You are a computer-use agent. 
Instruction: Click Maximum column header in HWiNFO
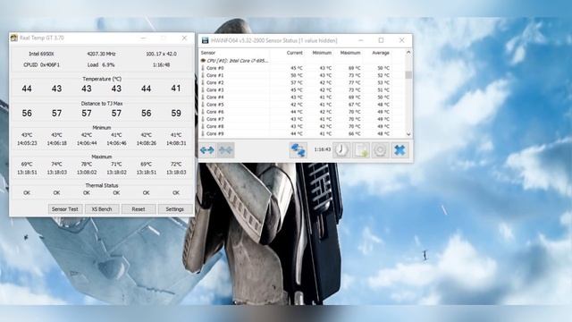click(x=350, y=53)
